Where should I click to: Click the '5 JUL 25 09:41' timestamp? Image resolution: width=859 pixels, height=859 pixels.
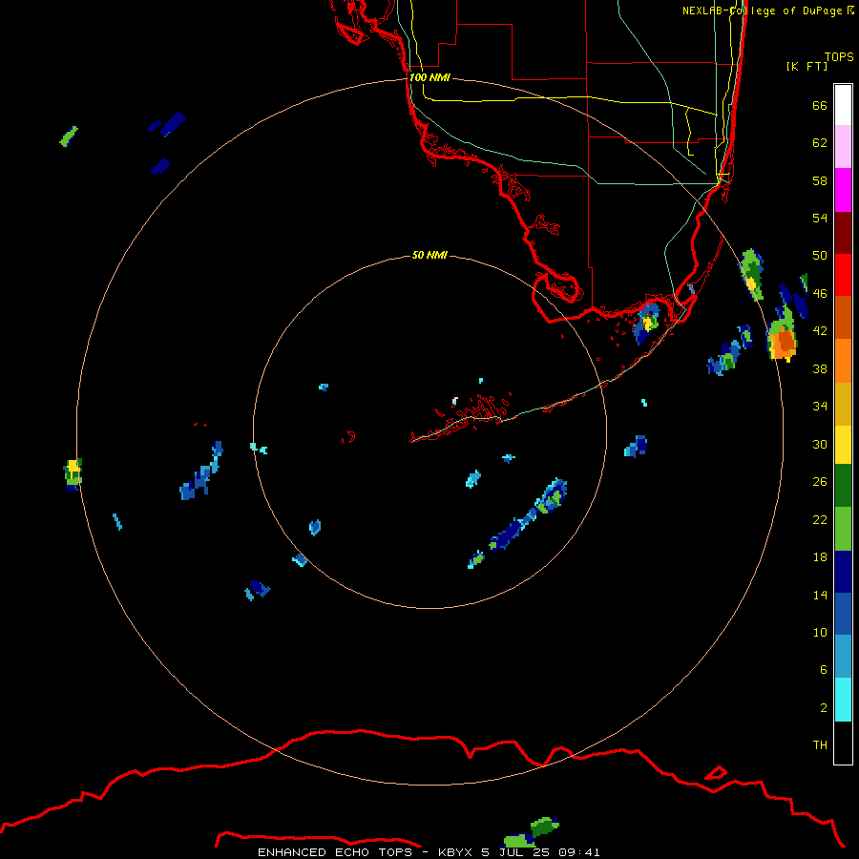coord(541,852)
